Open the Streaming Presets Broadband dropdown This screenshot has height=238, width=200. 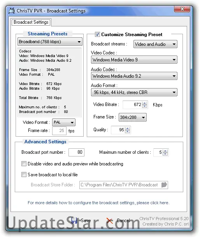point(50,42)
